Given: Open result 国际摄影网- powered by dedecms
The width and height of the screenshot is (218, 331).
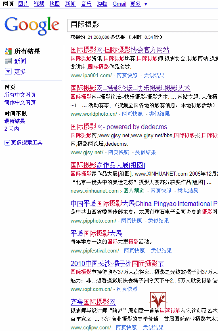Looking at the screenshot, I should point(119,127).
